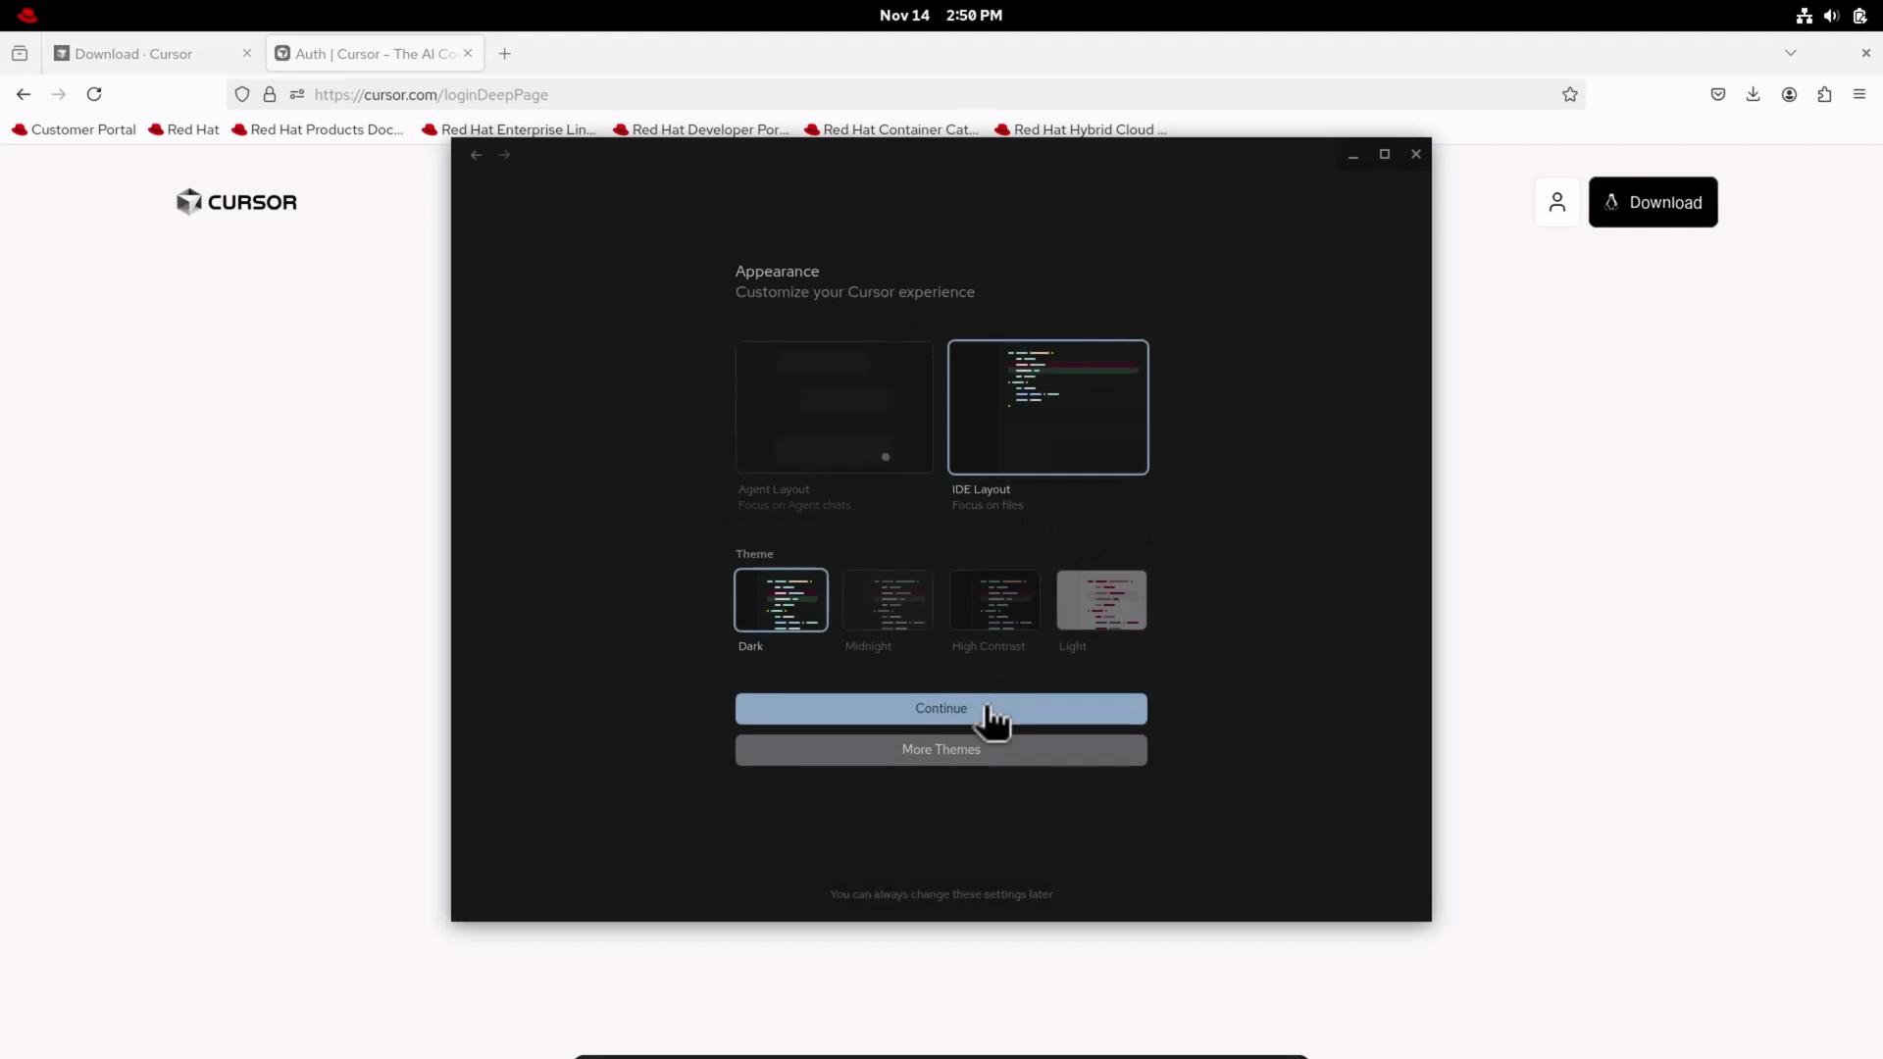
Task: Open the Red Hat bookmark
Action: click(183, 129)
